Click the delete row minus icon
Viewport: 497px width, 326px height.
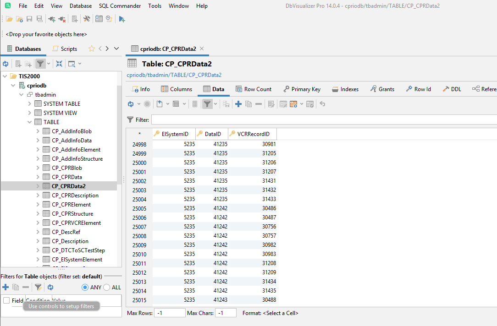(259, 104)
